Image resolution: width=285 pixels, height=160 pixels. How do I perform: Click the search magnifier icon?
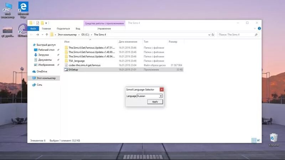coord(256,34)
